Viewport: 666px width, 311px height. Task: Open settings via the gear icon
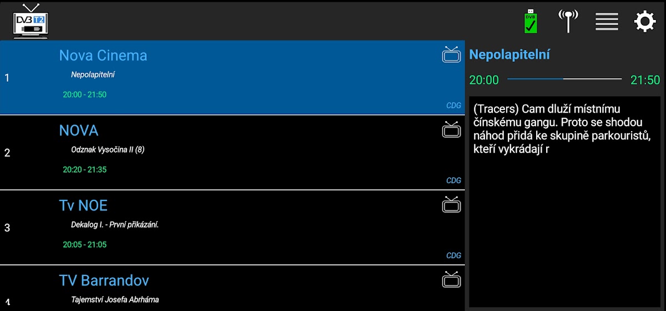[x=645, y=22]
